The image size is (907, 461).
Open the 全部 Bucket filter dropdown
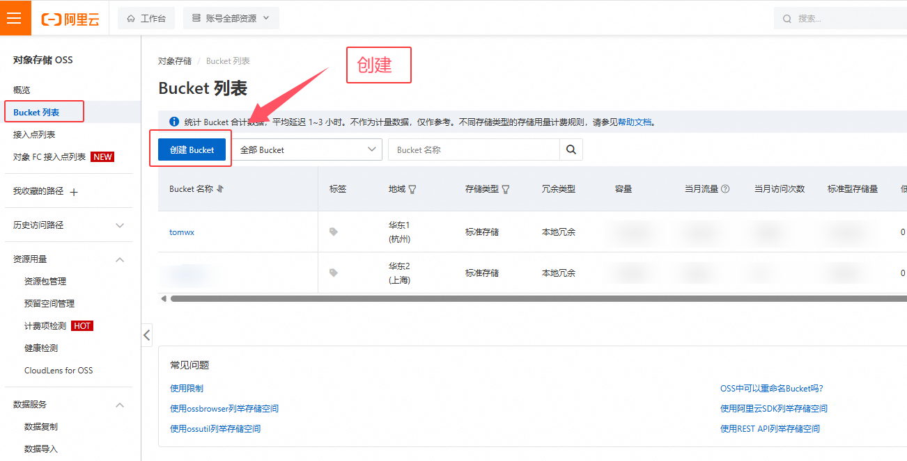[307, 149]
